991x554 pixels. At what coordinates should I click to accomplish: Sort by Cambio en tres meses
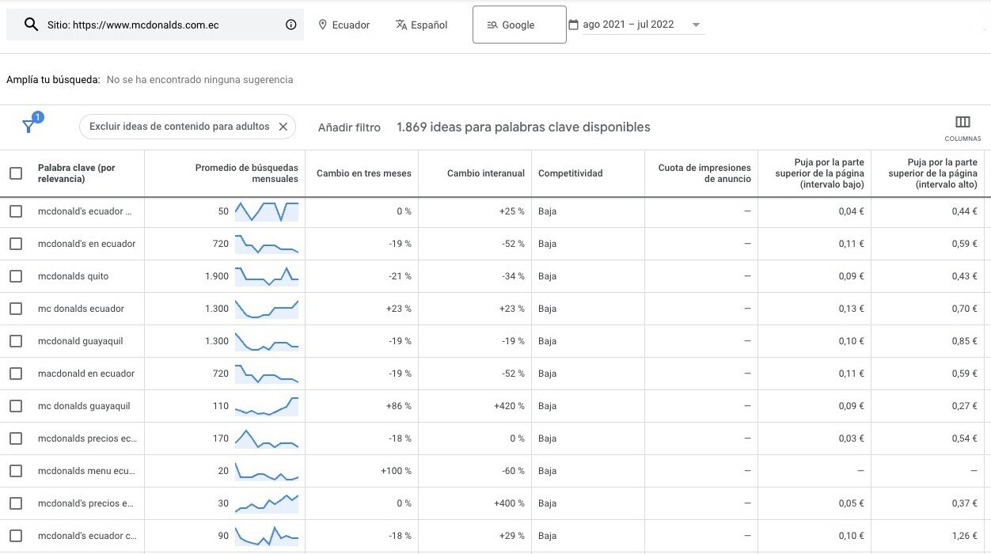pyautogui.click(x=364, y=173)
